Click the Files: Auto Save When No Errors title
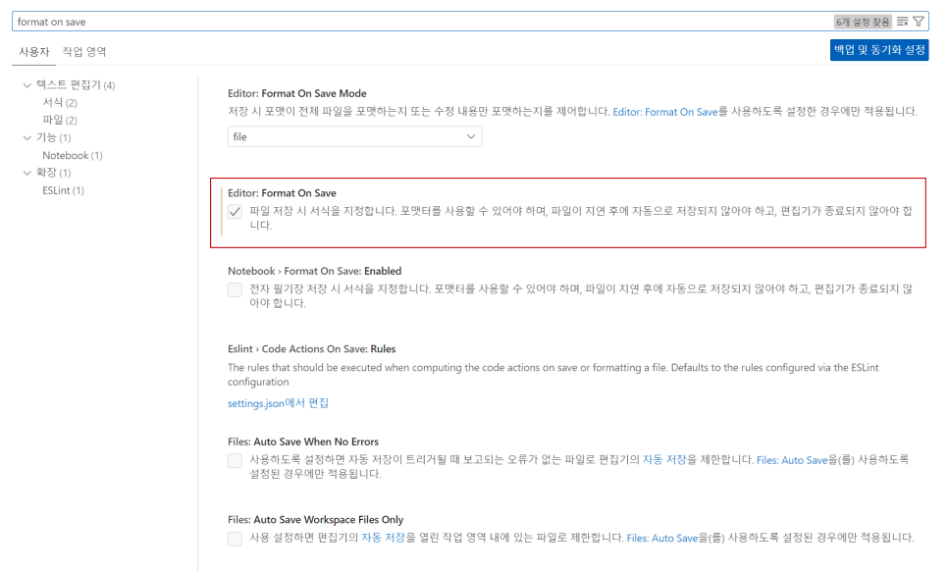 pos(303,442)
